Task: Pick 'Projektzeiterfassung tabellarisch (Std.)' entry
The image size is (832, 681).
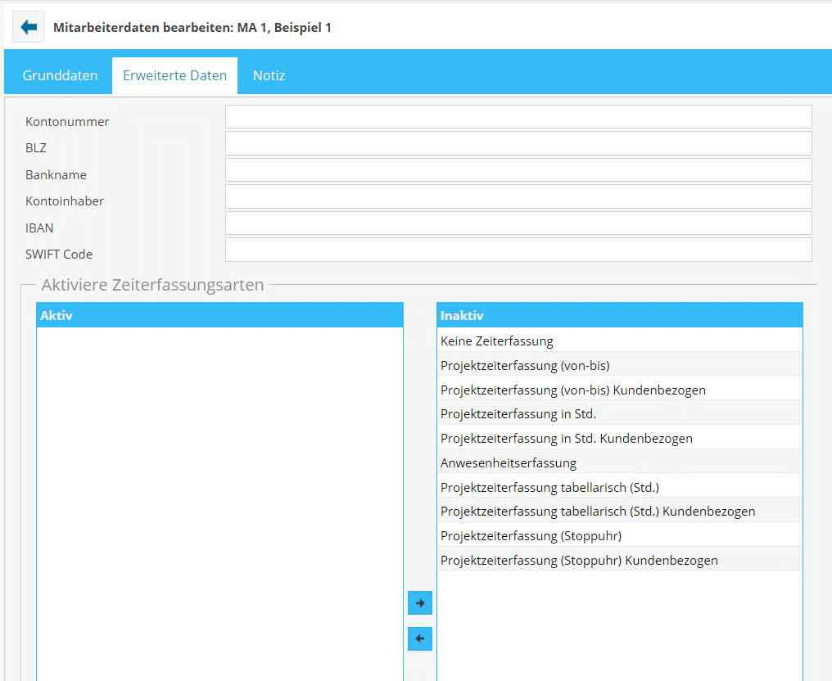Action: tap(549, 487)
